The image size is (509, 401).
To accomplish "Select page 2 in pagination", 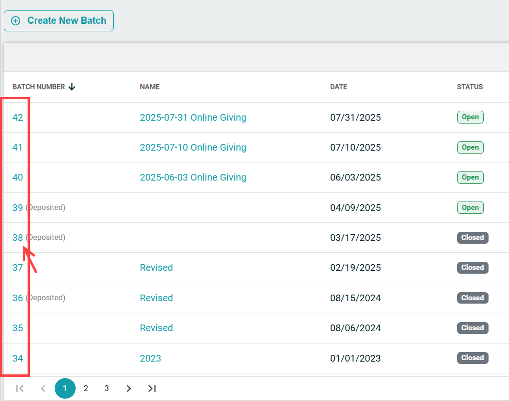I will coord(86,389).
